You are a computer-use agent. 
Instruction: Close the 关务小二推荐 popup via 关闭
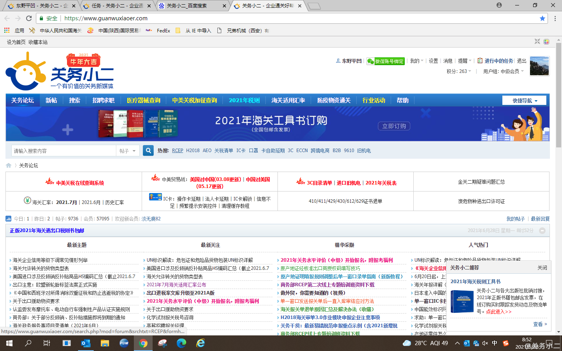542,268
